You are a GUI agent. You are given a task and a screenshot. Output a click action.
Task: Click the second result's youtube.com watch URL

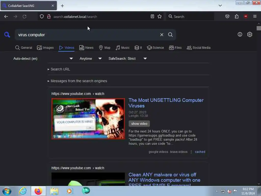pos(78,168)
